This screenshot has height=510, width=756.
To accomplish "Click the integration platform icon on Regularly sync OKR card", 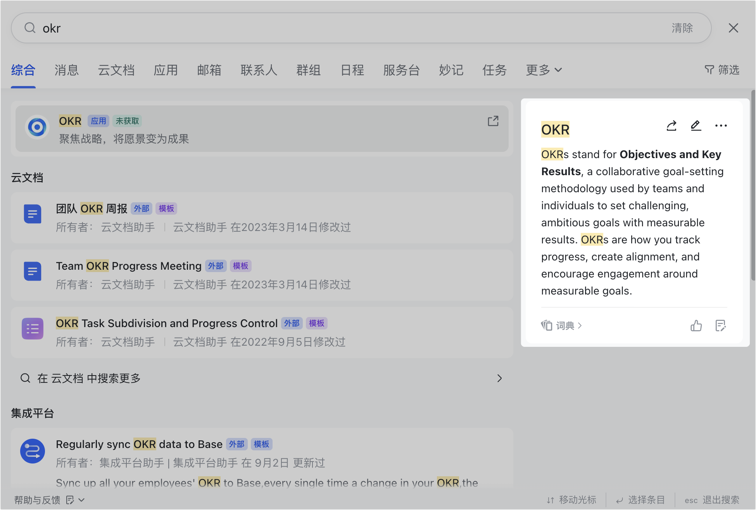I will (33, 451).
